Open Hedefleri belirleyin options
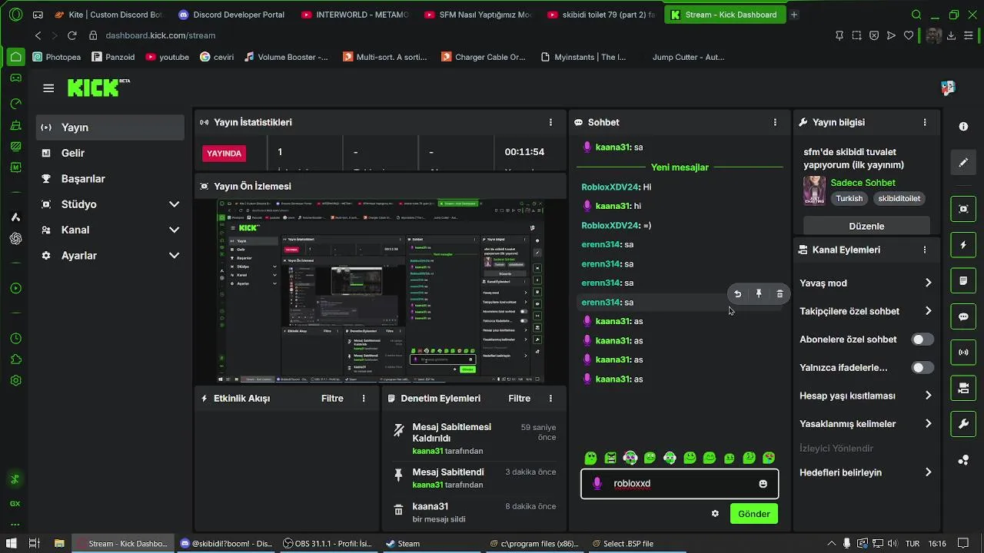Screen dimensions: 984x553 (928, 472)
